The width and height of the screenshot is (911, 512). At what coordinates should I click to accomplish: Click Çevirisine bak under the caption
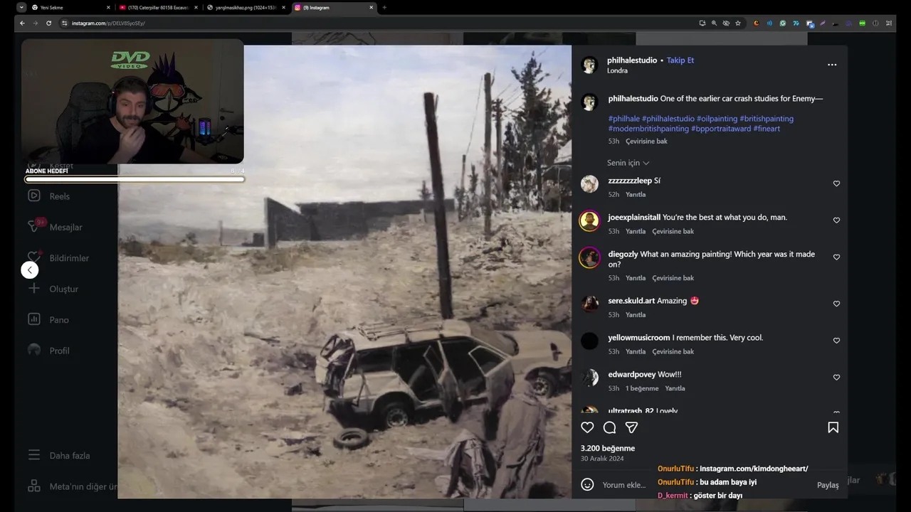point(646,142)
